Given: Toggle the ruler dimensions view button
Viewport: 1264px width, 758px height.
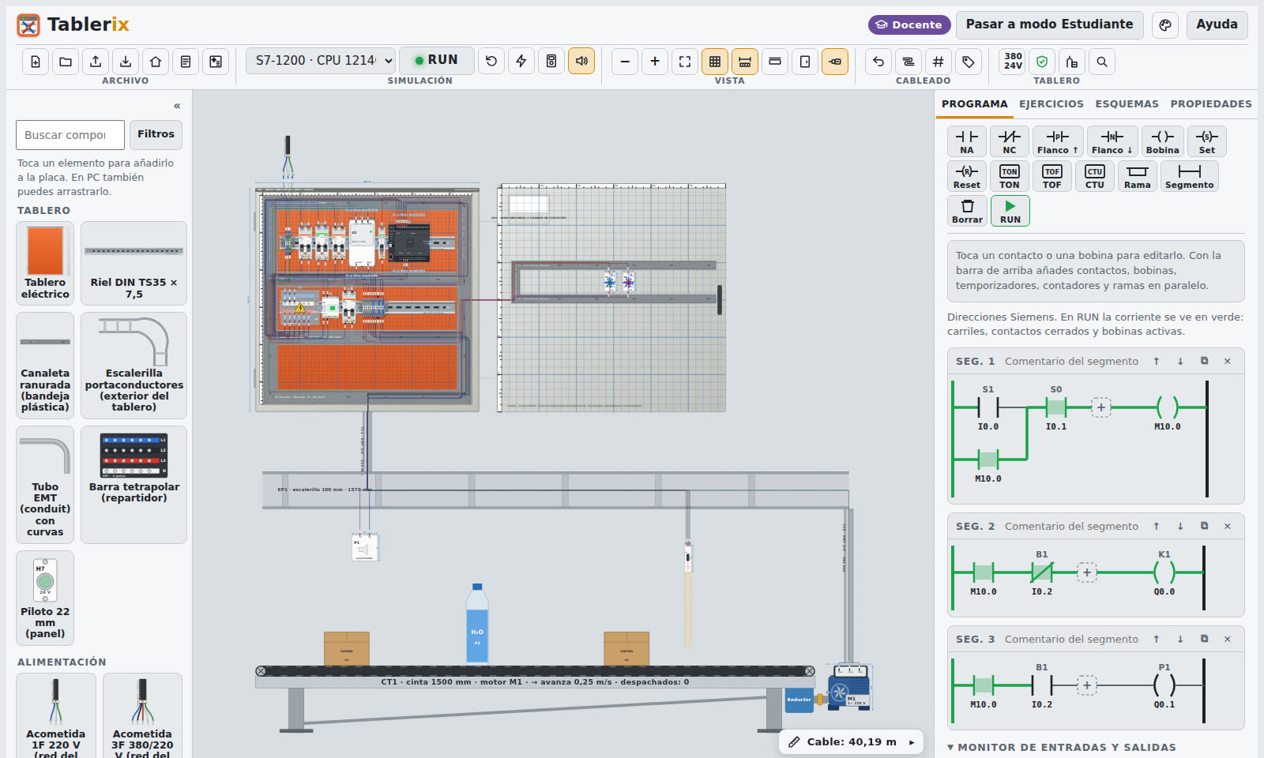Looking at the screenshot, I should click(x=745, y=62).
